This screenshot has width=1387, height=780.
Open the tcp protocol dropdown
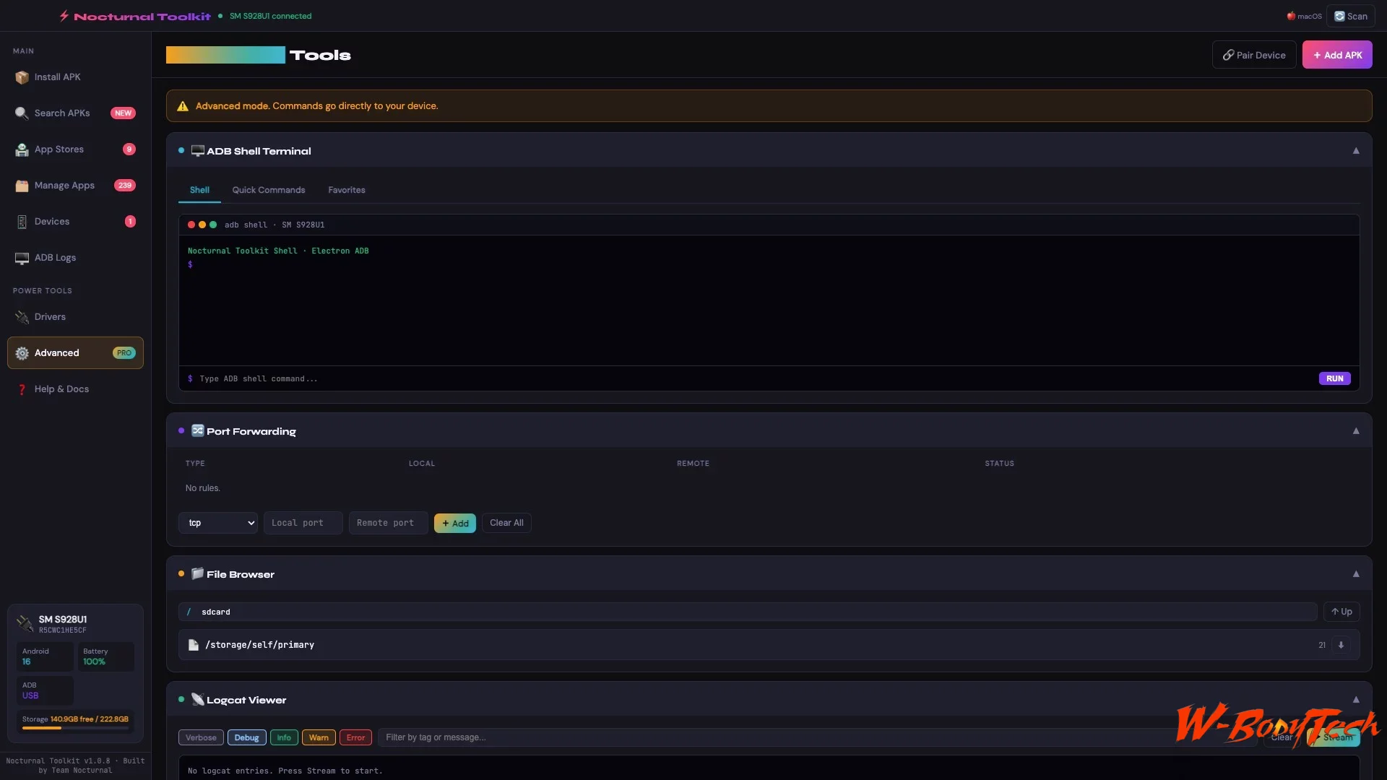[218, 523]
